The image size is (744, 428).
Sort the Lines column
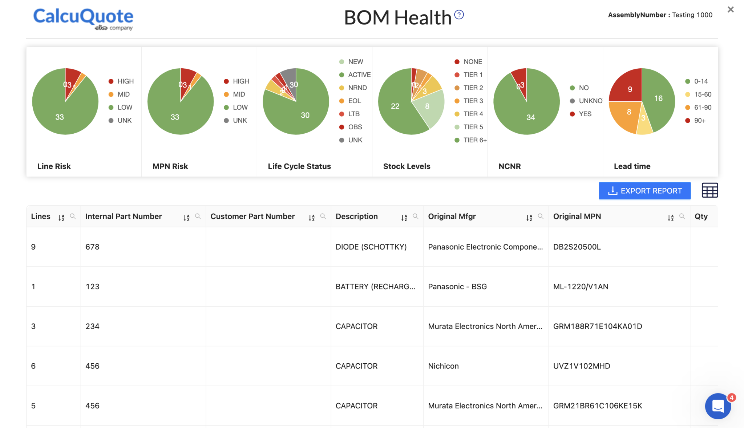tap(61, 217)
